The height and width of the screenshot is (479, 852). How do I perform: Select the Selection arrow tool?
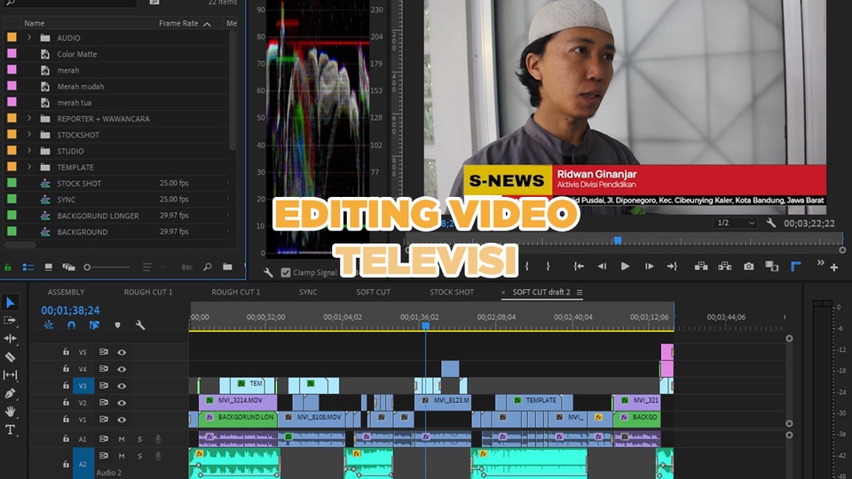tap(11, 302)
